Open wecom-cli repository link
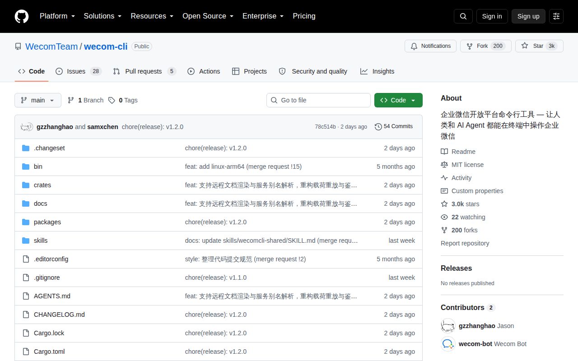578x361 pixels. 106,46
